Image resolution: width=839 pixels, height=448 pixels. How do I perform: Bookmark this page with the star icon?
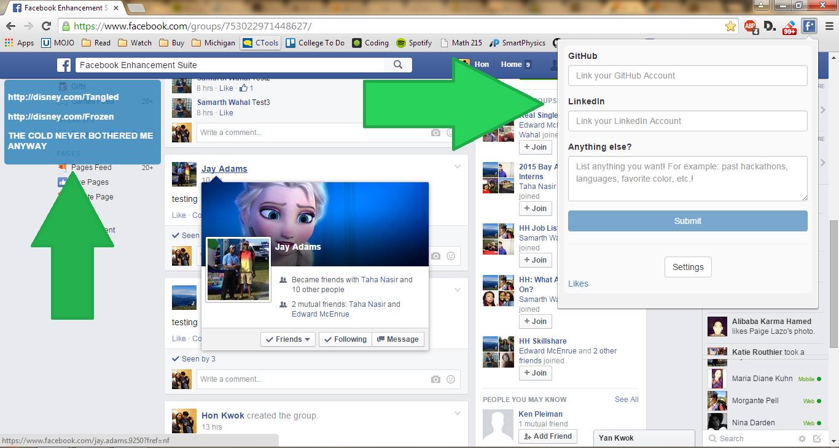coord(730,26)
